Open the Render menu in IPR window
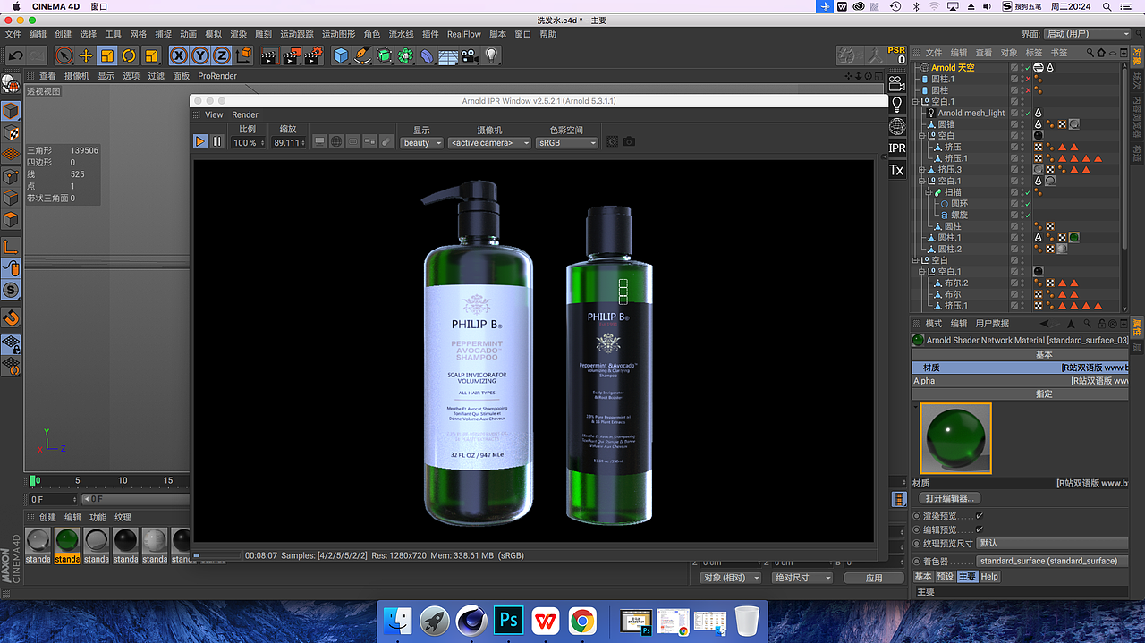The width and height of the screenshot is (1145, 643). [245, 114]
